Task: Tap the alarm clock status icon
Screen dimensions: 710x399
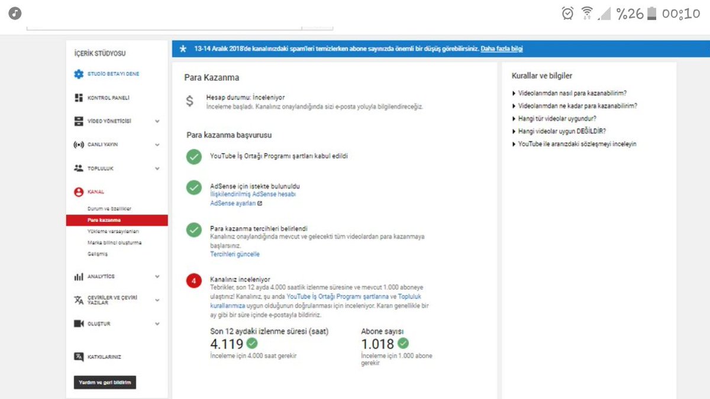Action: click(x=567, y=13)
